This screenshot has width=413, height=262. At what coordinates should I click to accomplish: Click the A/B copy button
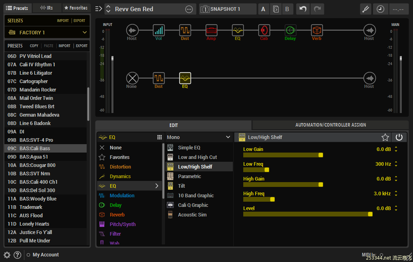[275, 9]
